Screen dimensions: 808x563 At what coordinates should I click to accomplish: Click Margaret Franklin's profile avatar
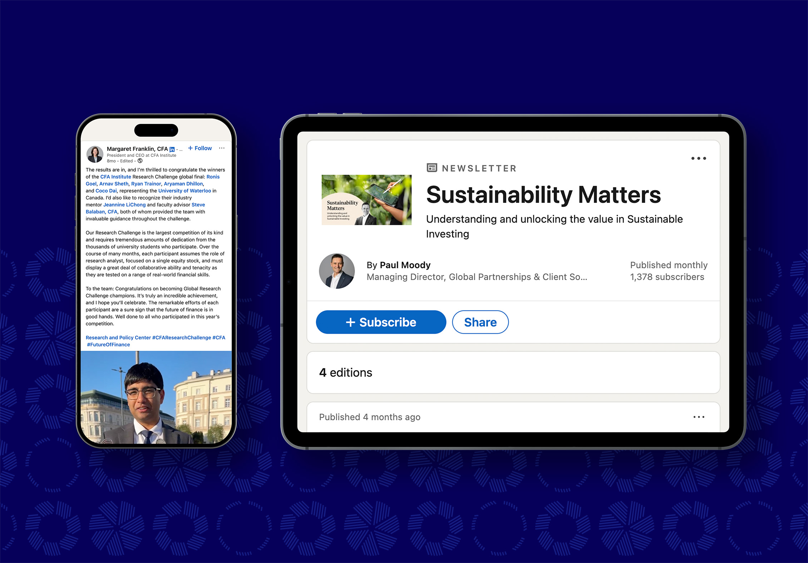click(x=95, y=154)
